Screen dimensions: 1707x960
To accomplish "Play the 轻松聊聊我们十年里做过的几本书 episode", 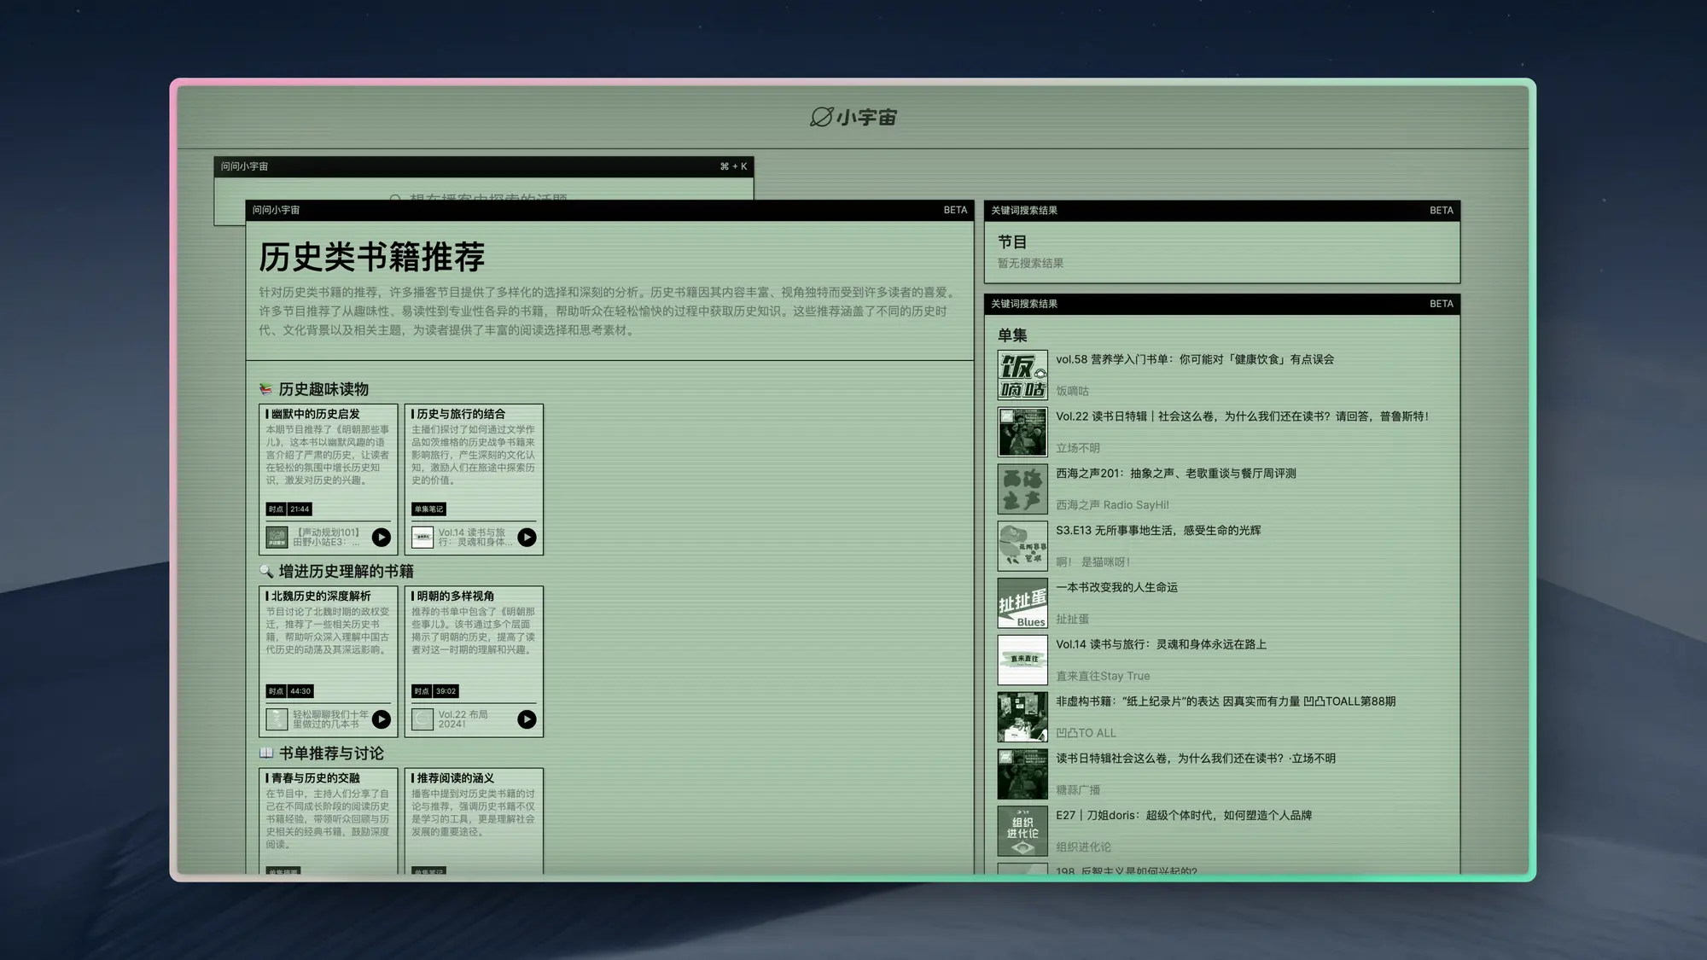I will (382, 719).
